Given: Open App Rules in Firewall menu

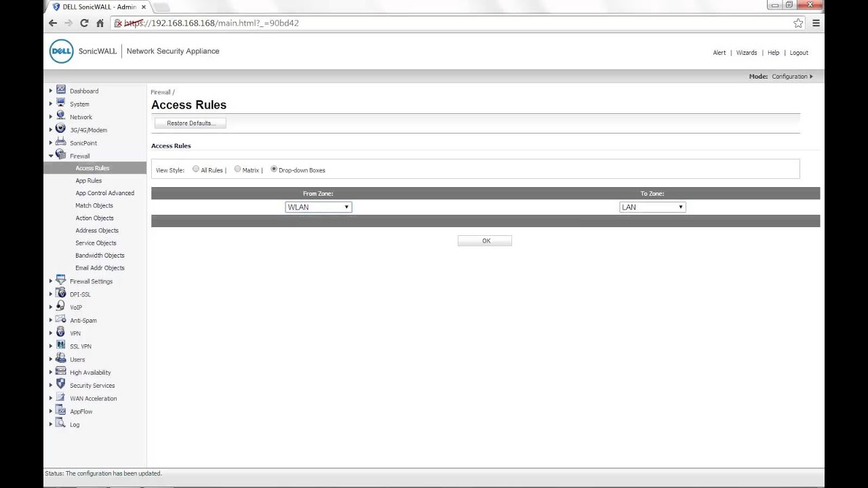Looking at the screenshot, I should [89, 181].
